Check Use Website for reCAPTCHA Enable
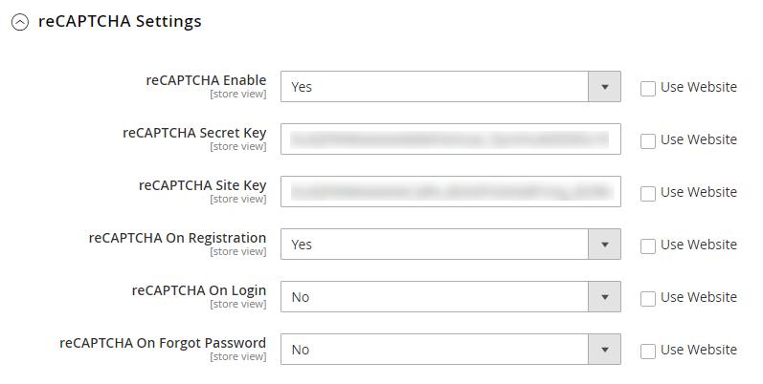The height and width of the screenshot is (384, 763). click(x=648, y=88)
